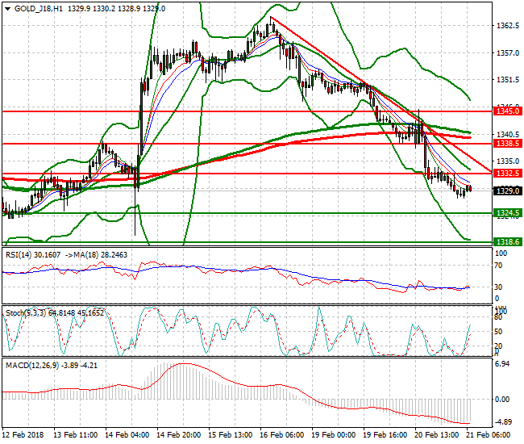Click the RSI scale value 70
This screenshot has height=444, width=524.
click(x=498, y=266)
